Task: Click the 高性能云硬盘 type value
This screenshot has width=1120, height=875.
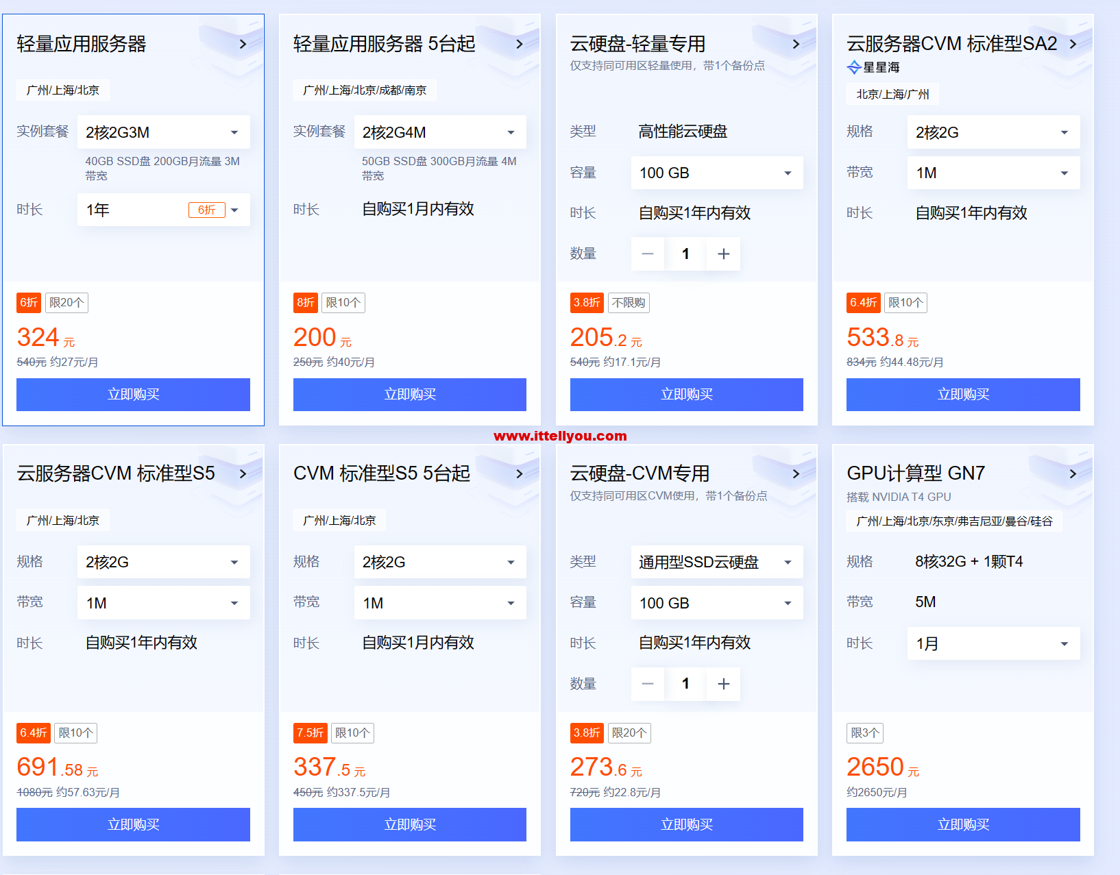Action: click(683, 132)
